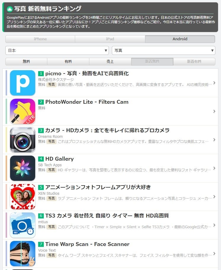Click the 写真 tag in HDカメラ row
The image size is (221, 270).
[x=51, y=141]
